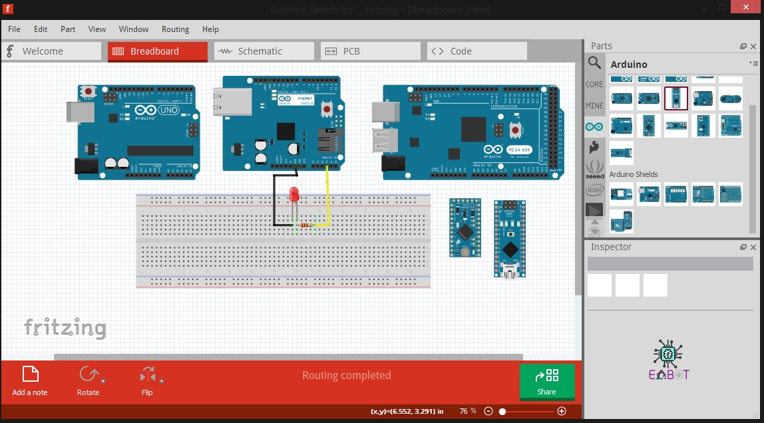Click the Rotate tool icon
The image size is (764, 423).
coord(89,374)
